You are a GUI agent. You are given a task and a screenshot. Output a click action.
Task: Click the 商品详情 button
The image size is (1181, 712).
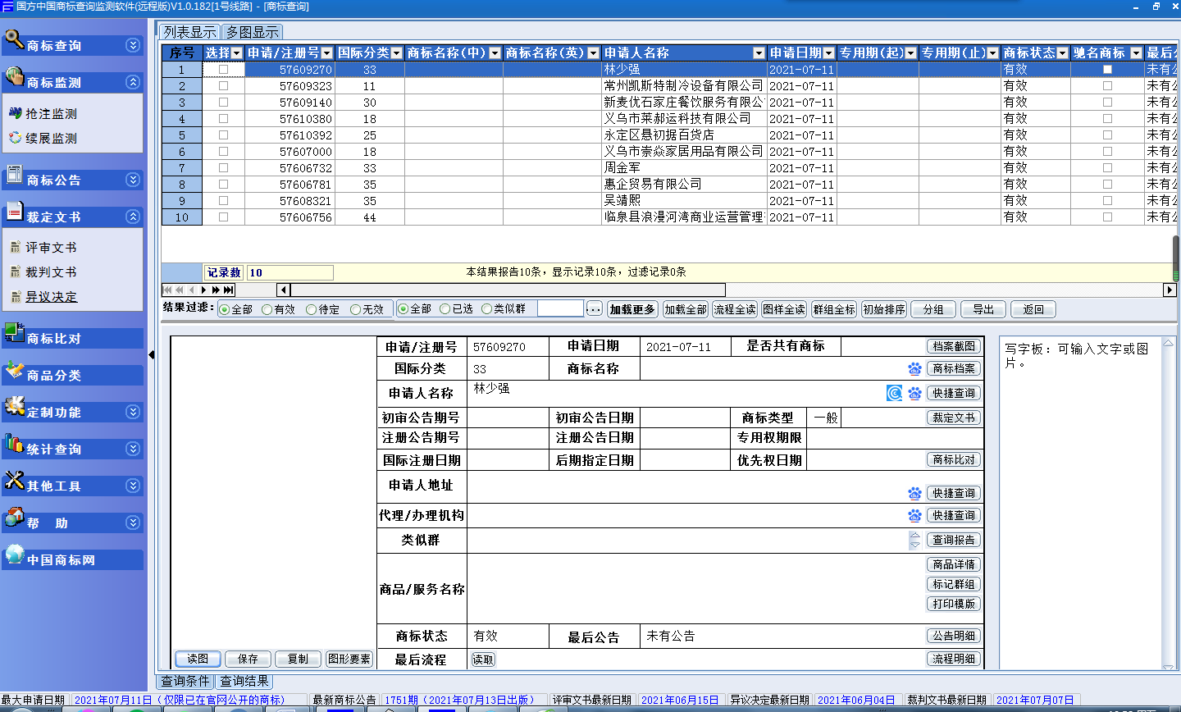[x=954, y=564]
